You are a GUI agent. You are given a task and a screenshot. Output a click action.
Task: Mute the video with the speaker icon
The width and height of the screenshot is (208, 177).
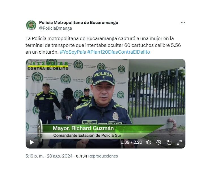149,142
